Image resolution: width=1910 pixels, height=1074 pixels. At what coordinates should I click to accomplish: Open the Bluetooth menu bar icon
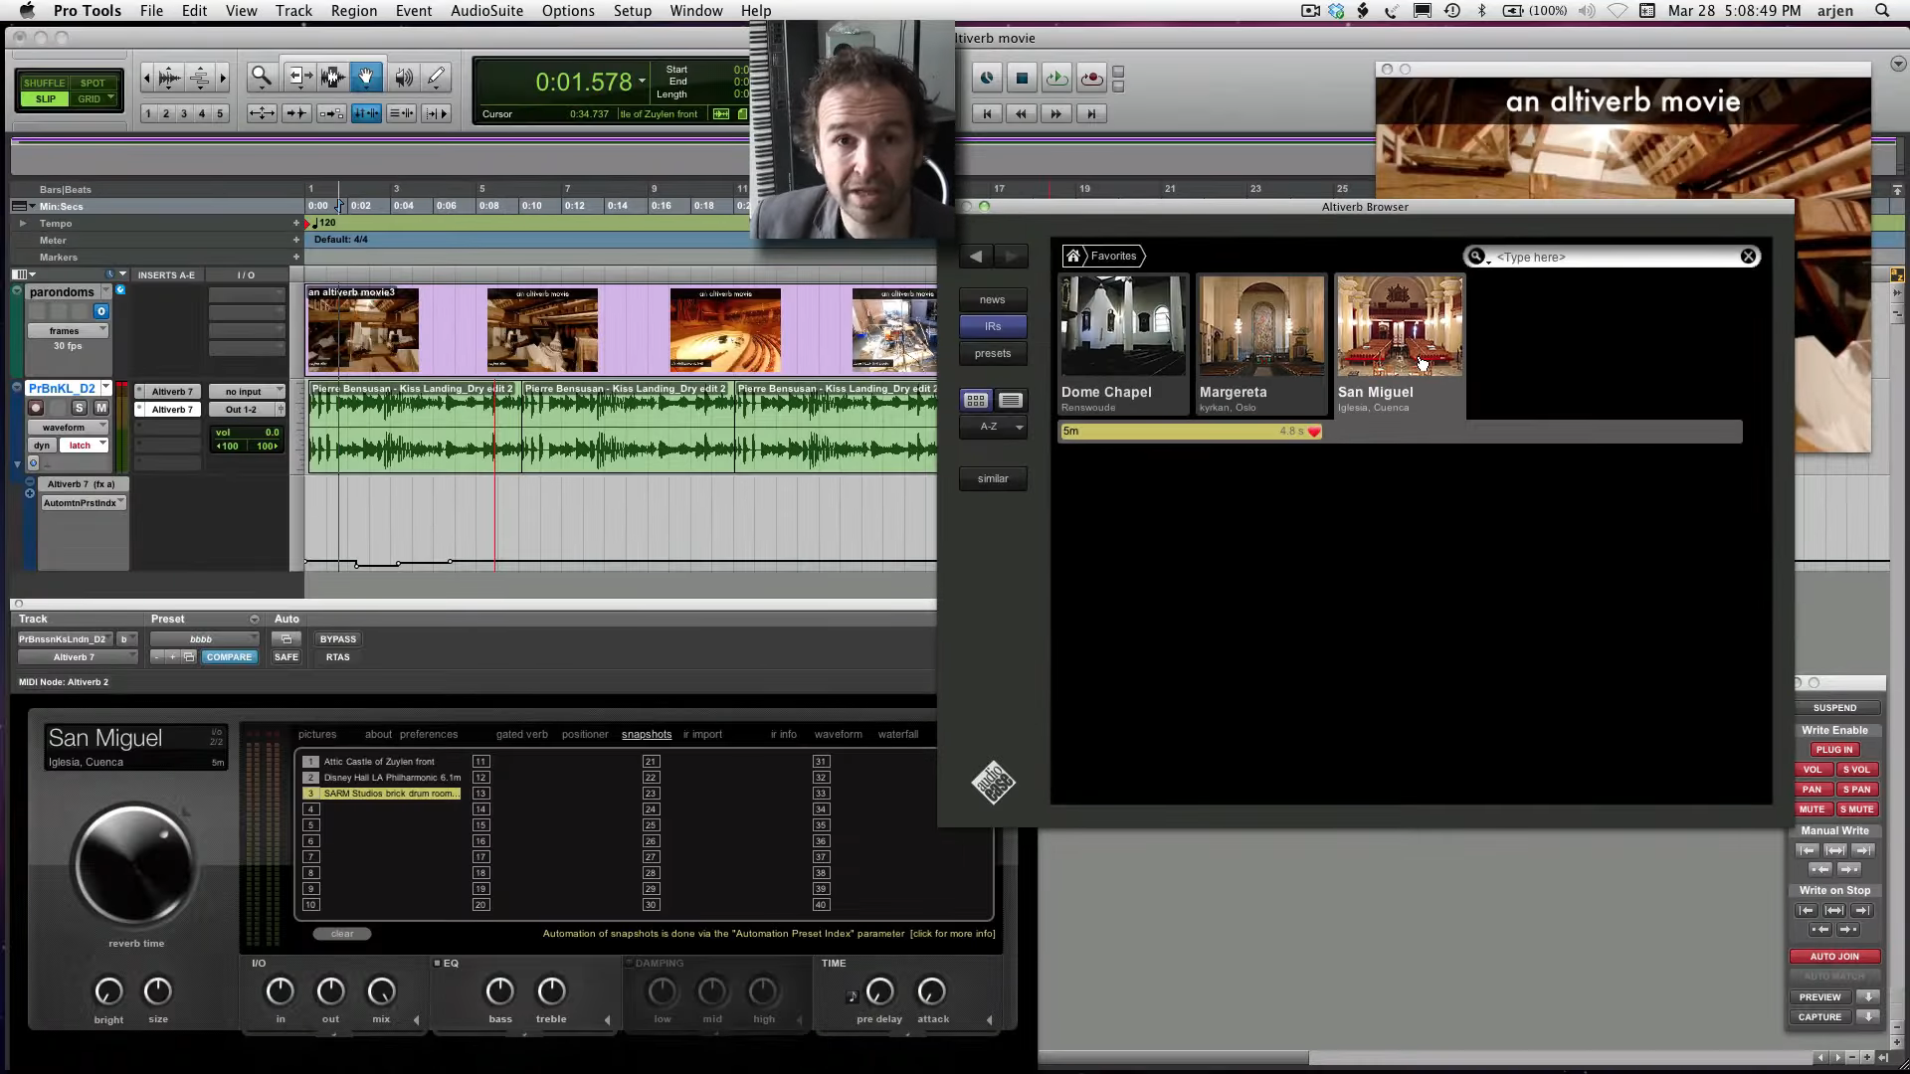(1481, 11)
